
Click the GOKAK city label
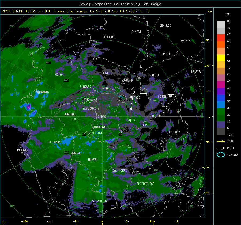[59, 75]
